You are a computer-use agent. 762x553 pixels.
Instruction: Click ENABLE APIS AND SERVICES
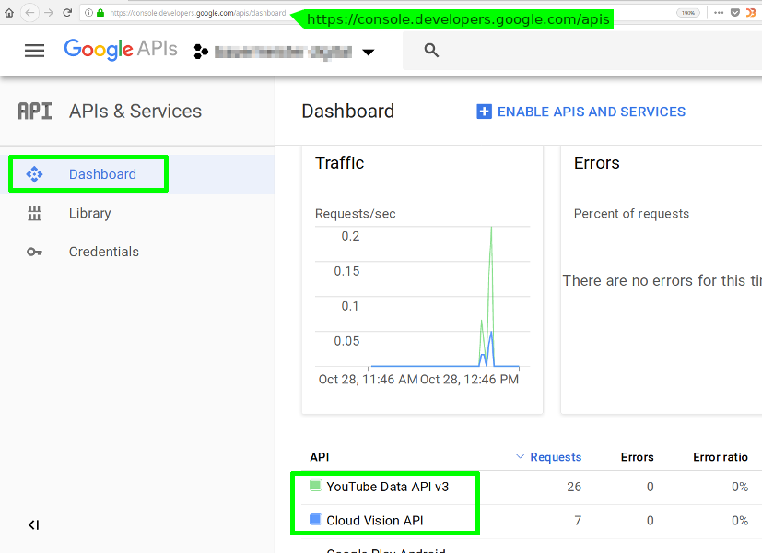(x=580, y=112)
